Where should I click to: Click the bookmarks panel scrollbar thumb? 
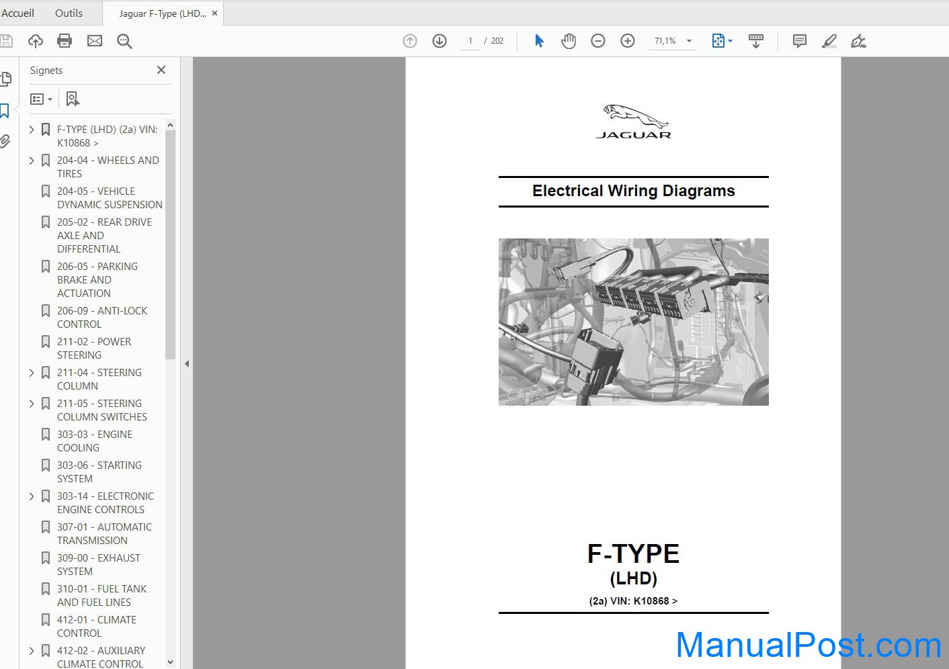click(x=170, y=244)
